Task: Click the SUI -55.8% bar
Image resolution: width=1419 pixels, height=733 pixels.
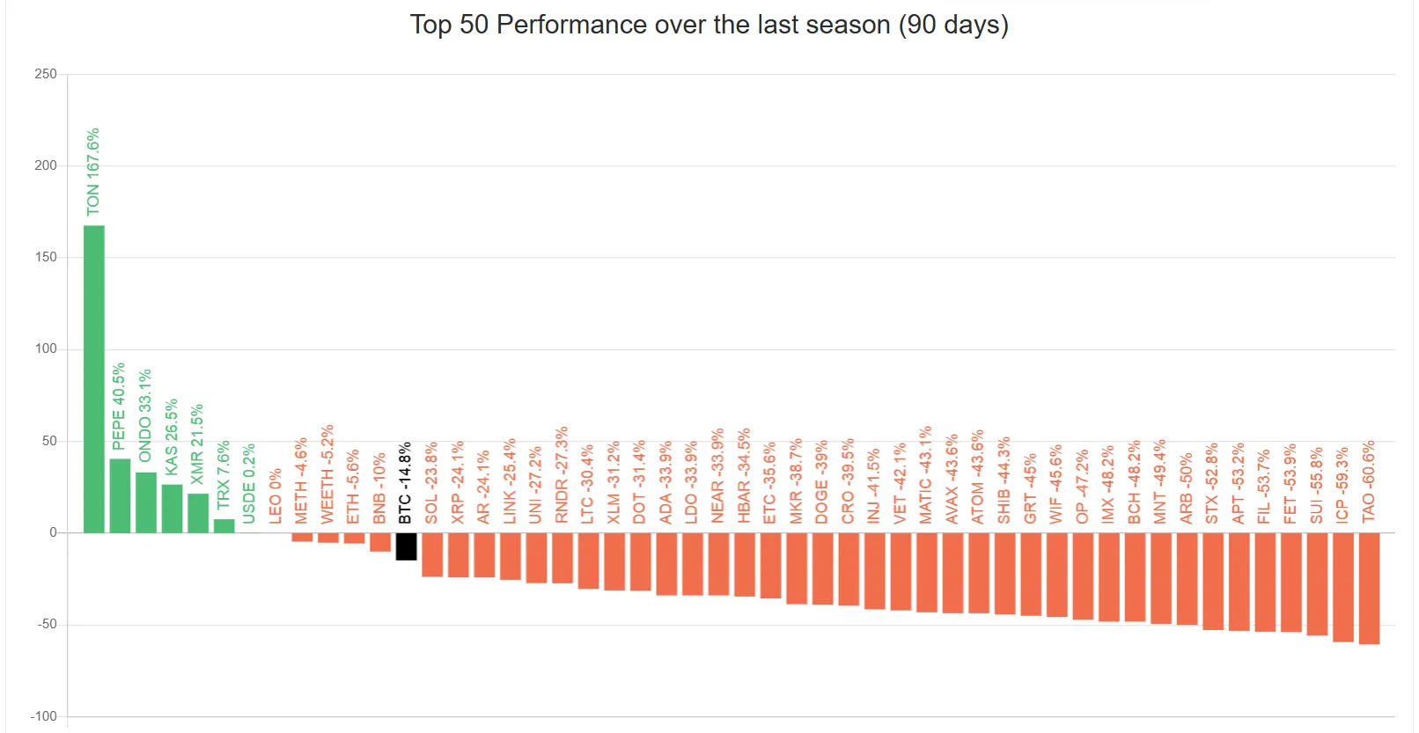Action: [1317, 584]
